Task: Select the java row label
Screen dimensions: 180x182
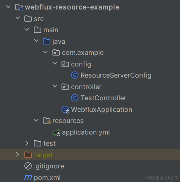Action: click(59, 42)
